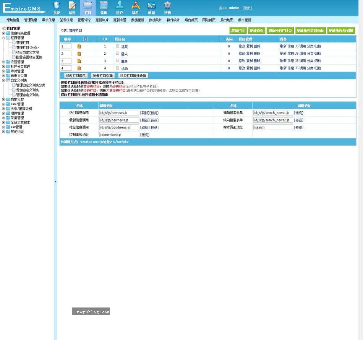
Task: Focus the /d/js/js/goodnews.js address field
Action: tap(119, 127)
